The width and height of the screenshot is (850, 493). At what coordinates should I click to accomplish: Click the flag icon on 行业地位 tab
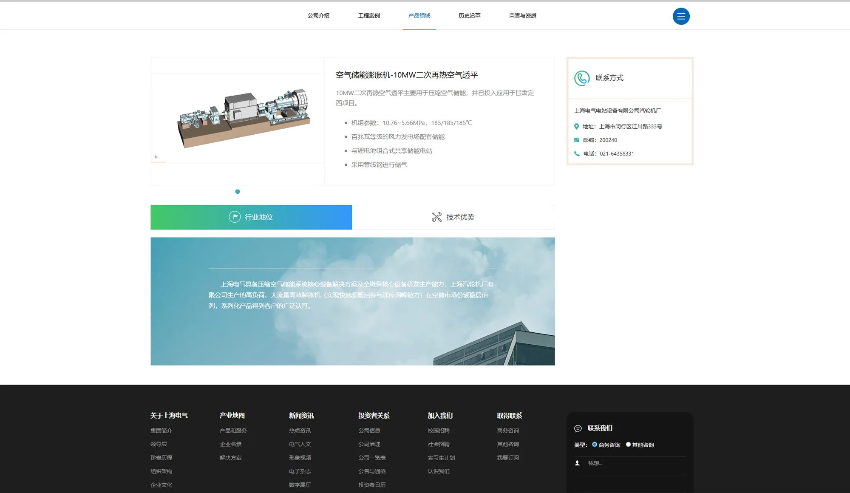[x=235, y=217]
